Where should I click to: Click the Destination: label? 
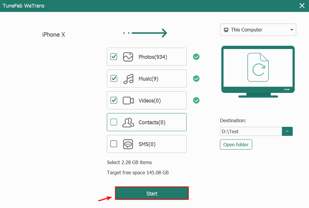(x=233, y=121)
